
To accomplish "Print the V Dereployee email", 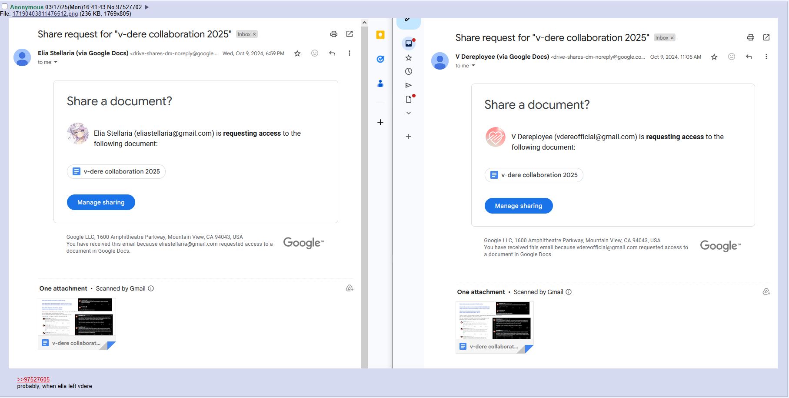I will point(751,37).
